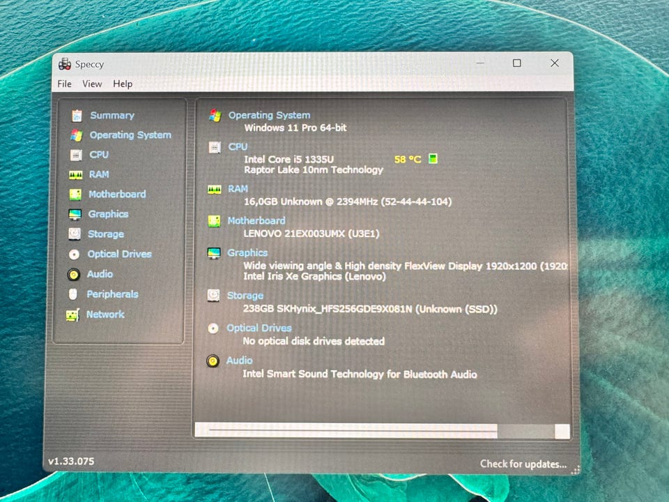Select Storage in the sidebar
The image size is (669, 502).
(106, 234)
